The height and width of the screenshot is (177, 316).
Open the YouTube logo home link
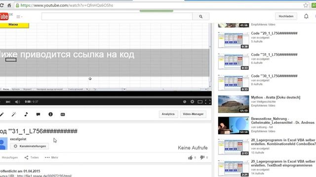coord(4,16)
